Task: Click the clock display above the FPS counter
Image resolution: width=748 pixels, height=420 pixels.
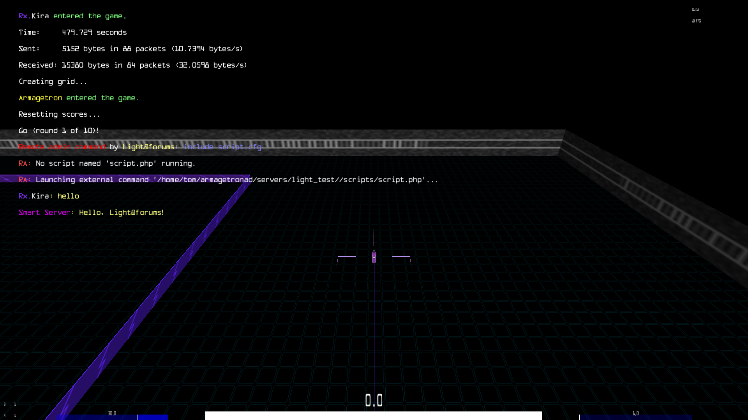Action: [x=695, y=10]
